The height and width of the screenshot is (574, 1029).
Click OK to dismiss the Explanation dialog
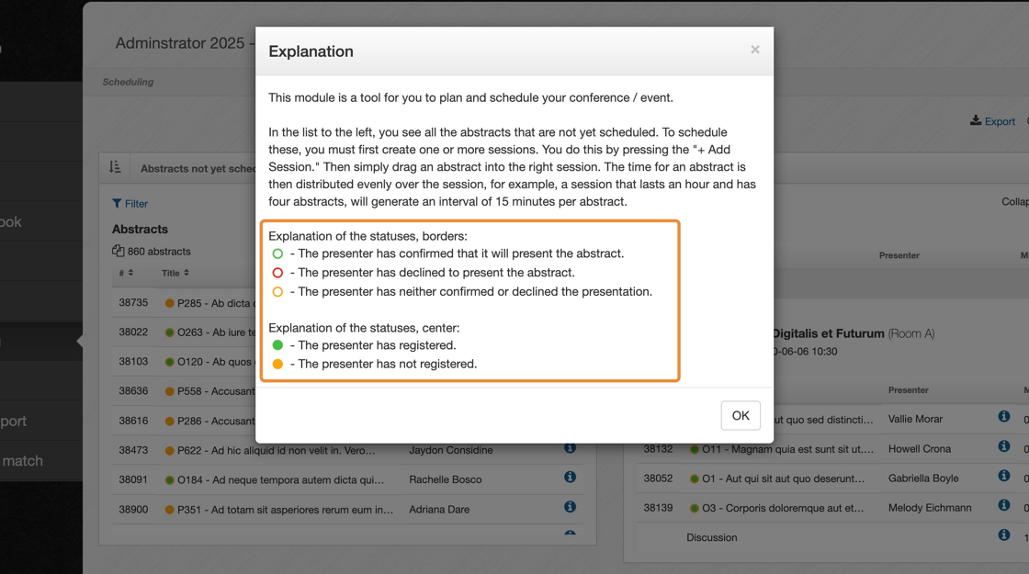coord(740,415)
